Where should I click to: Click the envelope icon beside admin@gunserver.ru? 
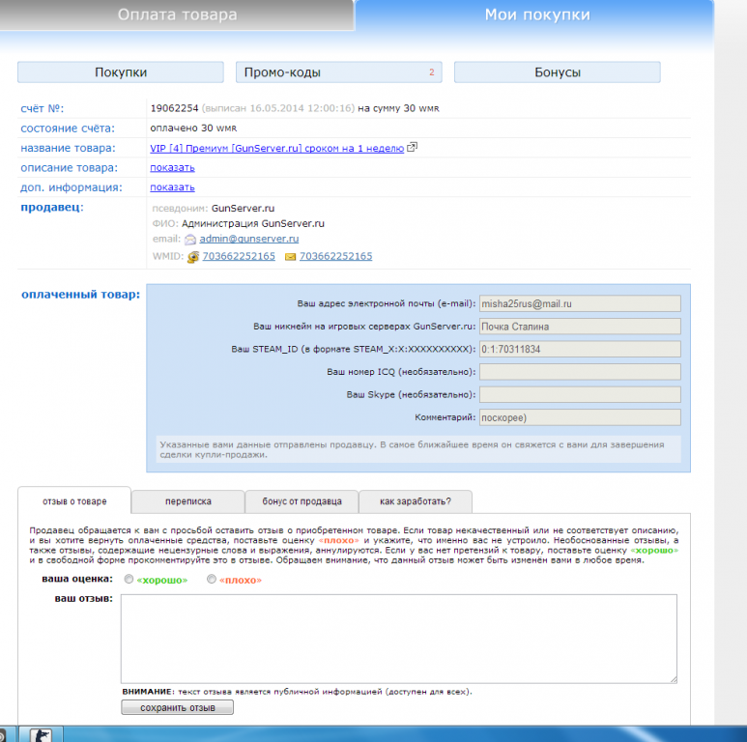190,239
